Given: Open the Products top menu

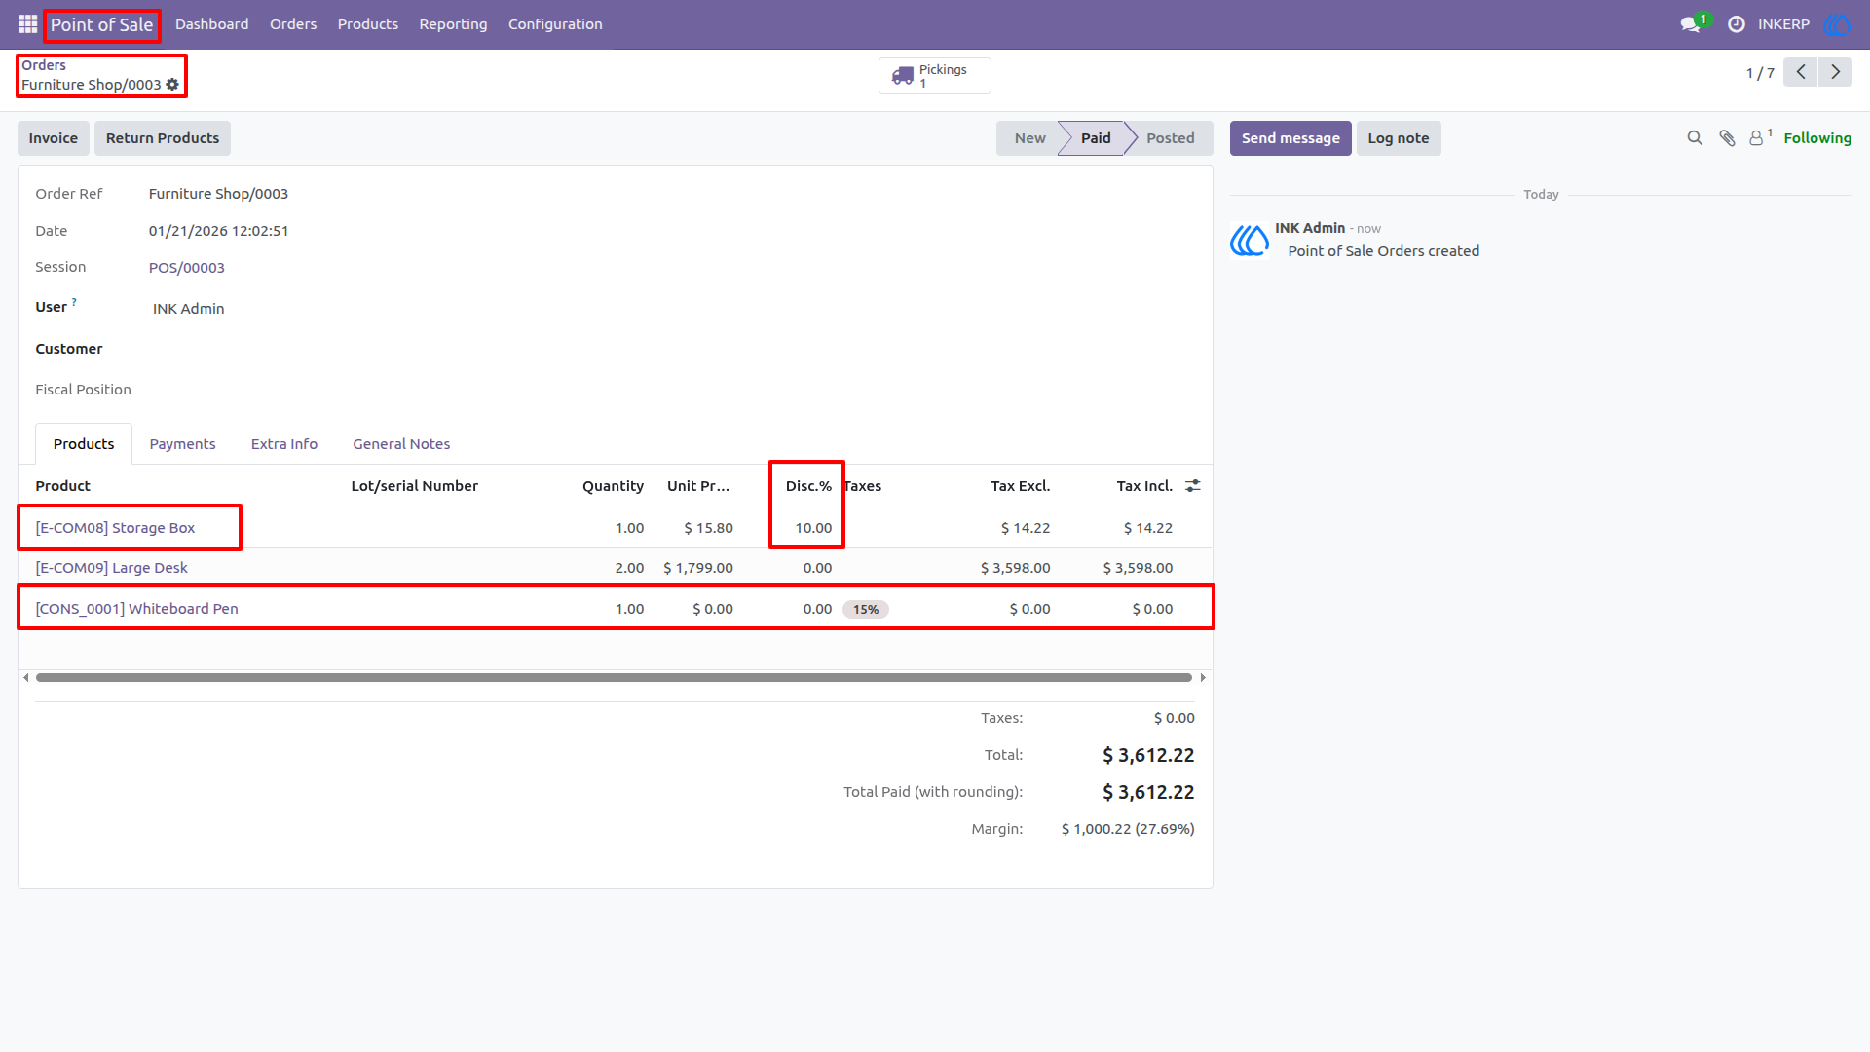Looking at the screenshot, I should [367, 24].
